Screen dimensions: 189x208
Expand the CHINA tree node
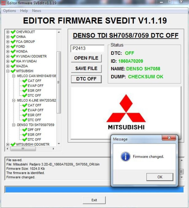[8, 37]
